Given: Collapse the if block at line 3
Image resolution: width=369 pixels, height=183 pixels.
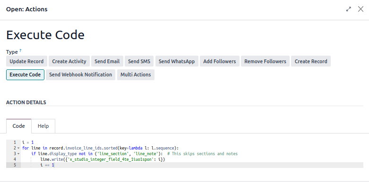Looking at the screenshot, I should point(18,154).
